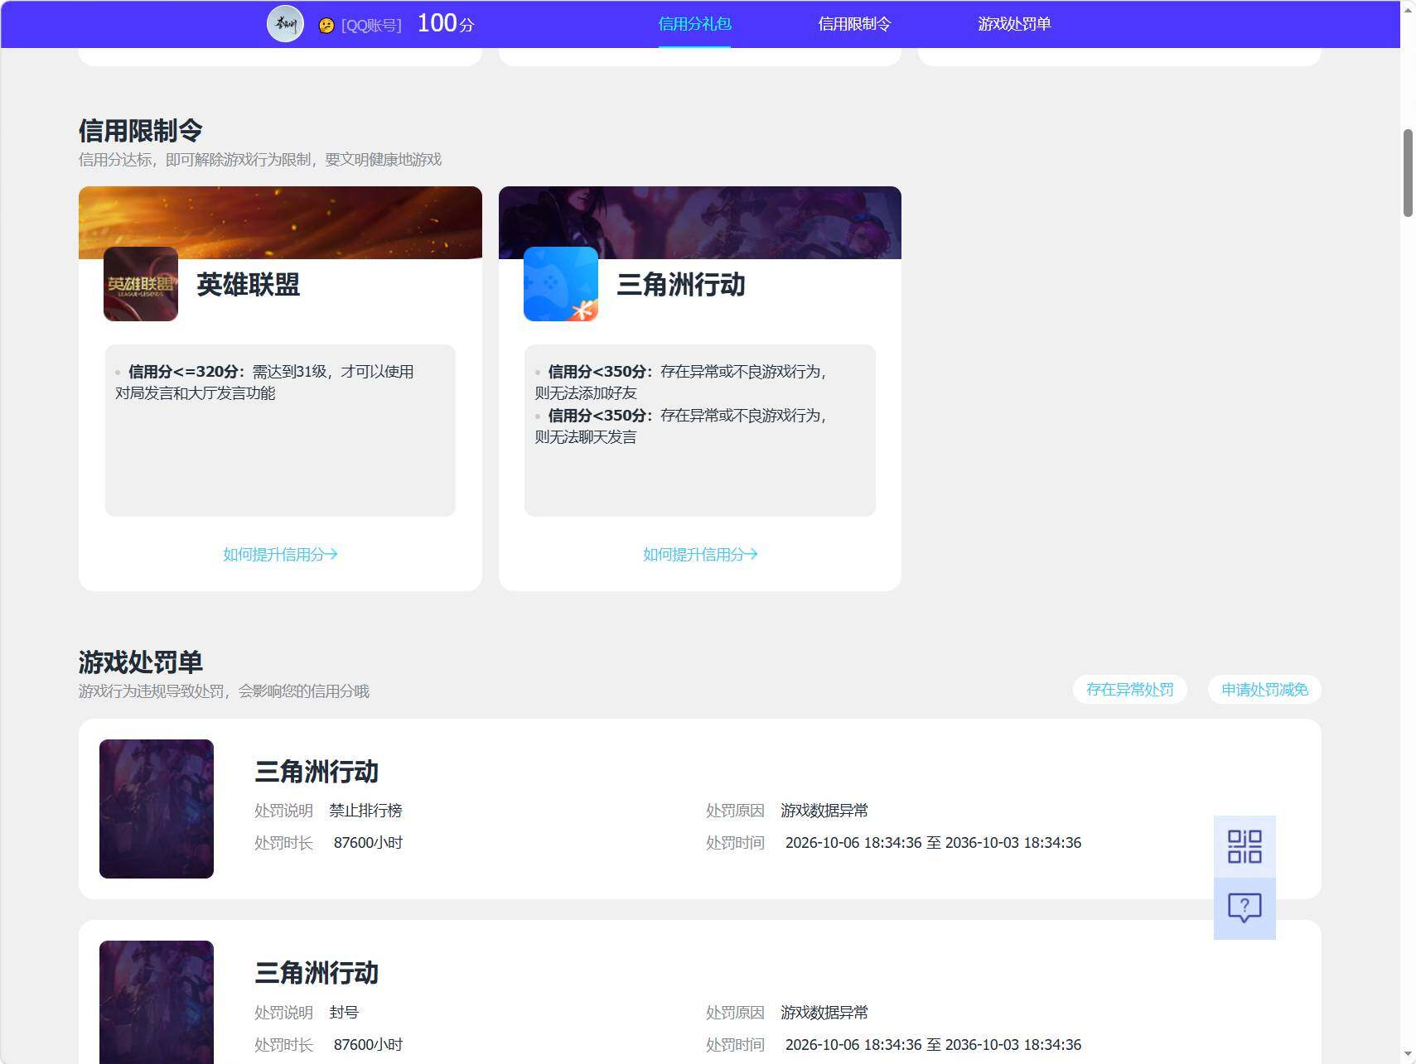Open the help question chat icon
The width and height of the screenshot is (1416, 1064).
pyautogui.click(x=1244, y=908)
